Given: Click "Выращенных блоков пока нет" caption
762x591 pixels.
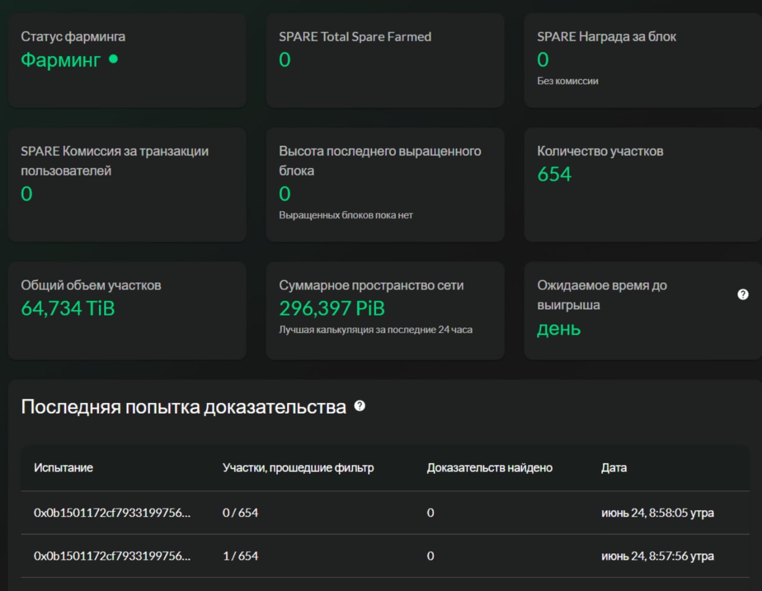Looking at the screenshot, I should click(345, 215).
